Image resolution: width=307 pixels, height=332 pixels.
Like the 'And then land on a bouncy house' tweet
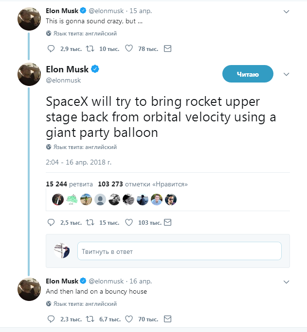(129, 319)
